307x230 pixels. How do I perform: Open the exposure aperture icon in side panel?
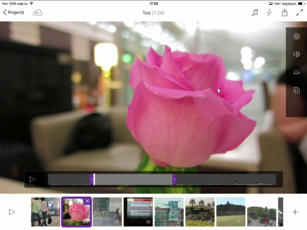tap(296, 36)
